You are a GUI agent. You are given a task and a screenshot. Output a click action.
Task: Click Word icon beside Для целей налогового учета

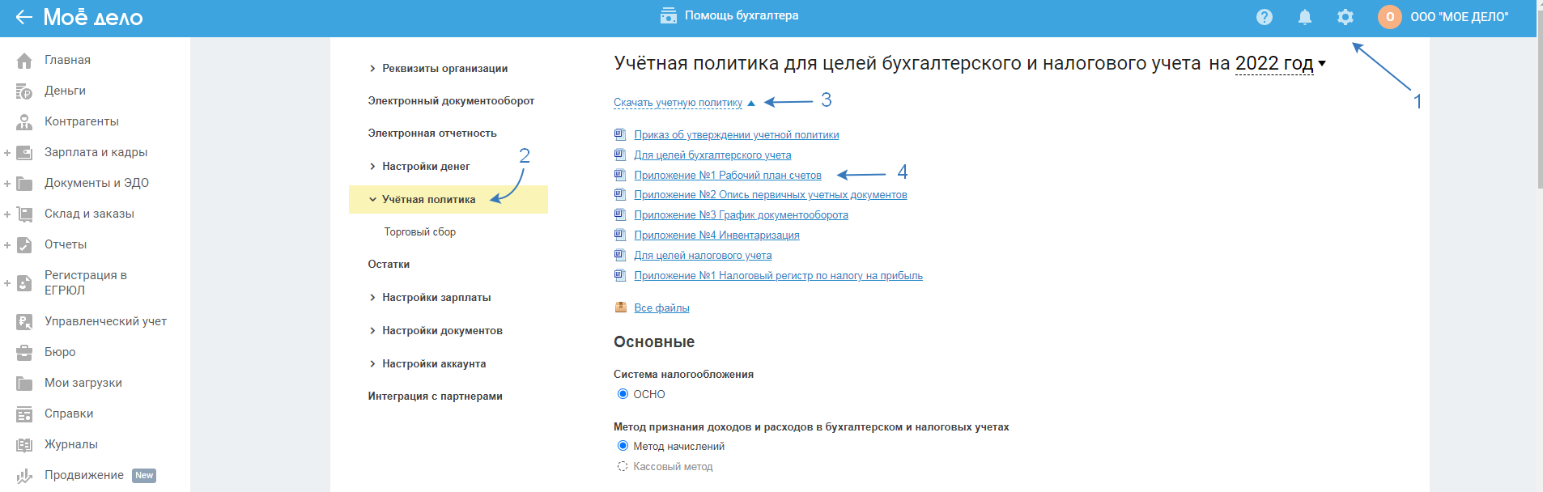tap(620, 255)
